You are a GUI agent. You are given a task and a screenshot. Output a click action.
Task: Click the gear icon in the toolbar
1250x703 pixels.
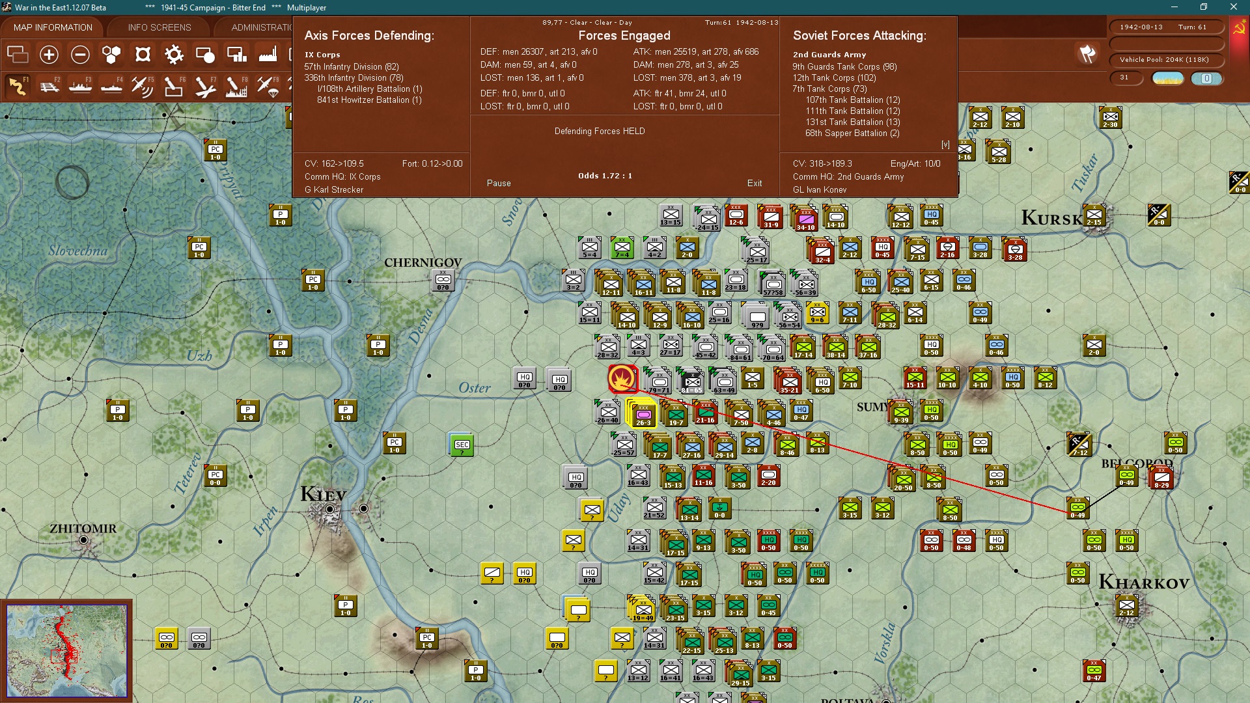click(174, 55)
